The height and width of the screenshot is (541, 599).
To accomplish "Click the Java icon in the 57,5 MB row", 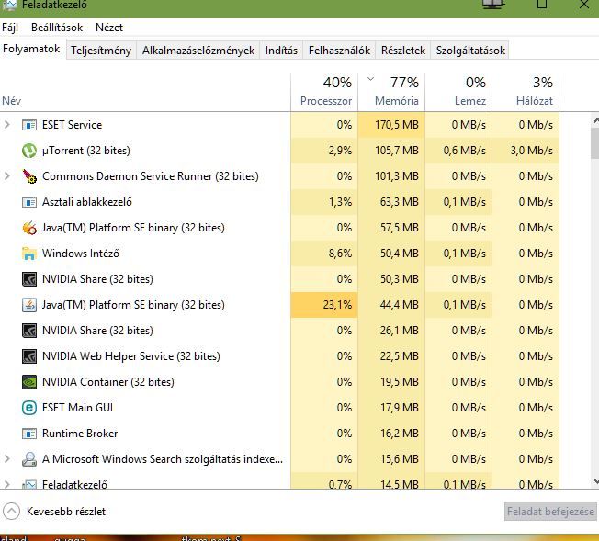I will [29, 228].
